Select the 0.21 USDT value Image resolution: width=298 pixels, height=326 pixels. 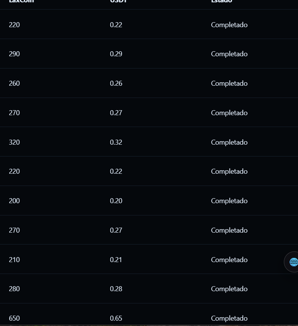tap(116, 260)
